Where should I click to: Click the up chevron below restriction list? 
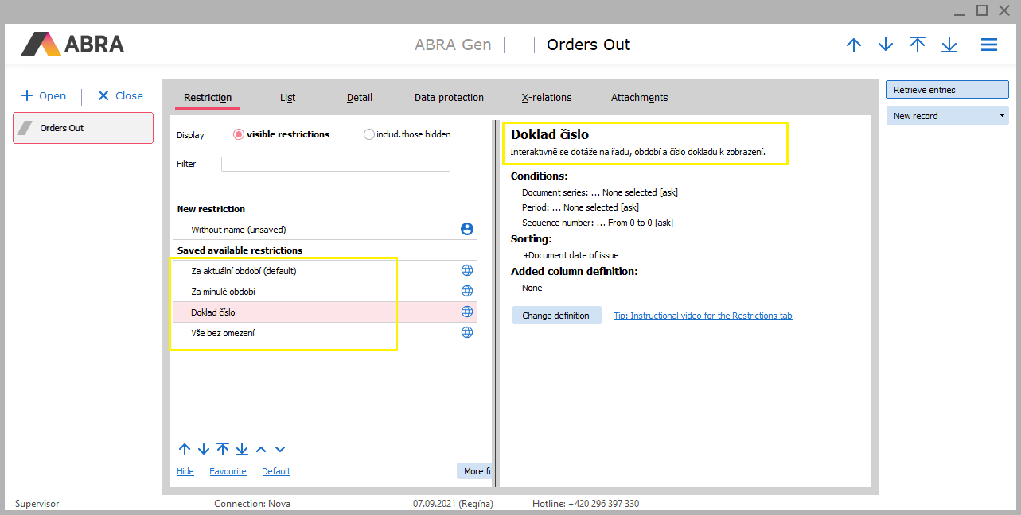(x=261, y=450)
